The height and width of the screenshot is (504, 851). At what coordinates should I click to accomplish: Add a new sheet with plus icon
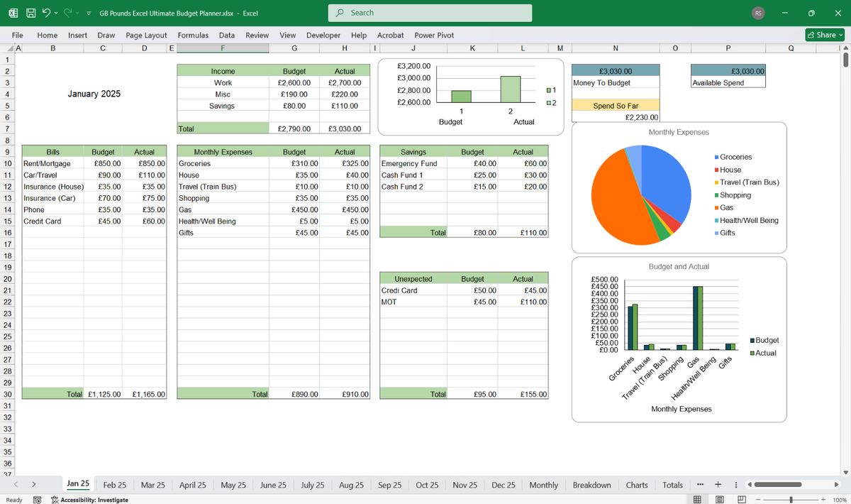pos(718,485)
